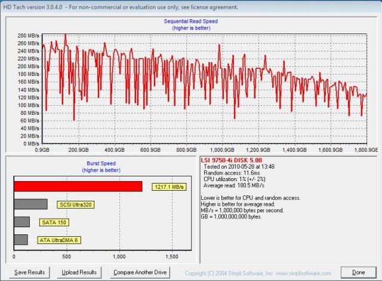Click the 1217.1 MB/s yellow label
This screenshot has width=382, height=281.
(x=169, y=187)
